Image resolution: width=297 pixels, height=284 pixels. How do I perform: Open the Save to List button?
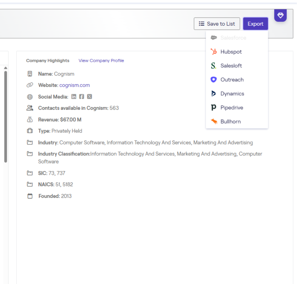click(217, 24)
